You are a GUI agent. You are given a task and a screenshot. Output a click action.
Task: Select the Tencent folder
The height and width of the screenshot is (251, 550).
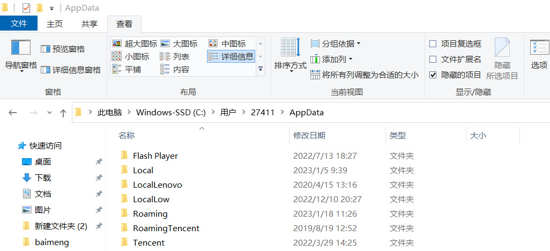(x=143, y=242)
